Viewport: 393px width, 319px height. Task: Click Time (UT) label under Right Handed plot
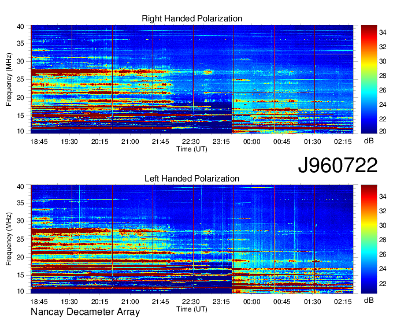(192, 149)
